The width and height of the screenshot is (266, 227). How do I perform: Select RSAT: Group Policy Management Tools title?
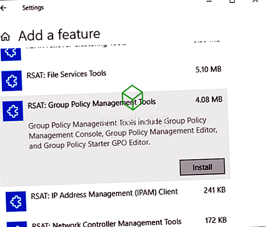pos(92,103)
